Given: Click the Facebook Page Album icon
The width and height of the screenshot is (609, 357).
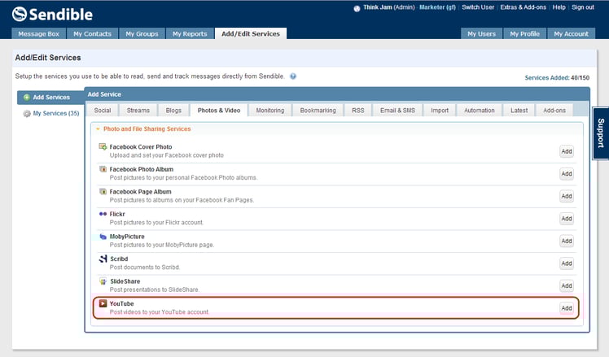Looking at the screenshot, I should tap(103, 192).
